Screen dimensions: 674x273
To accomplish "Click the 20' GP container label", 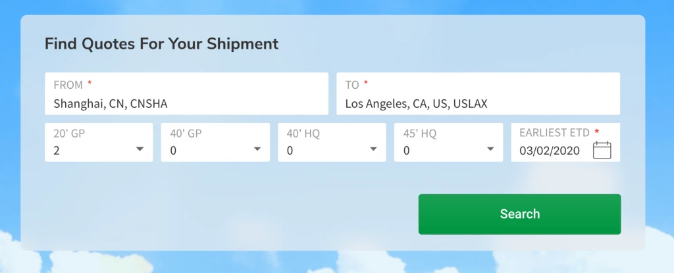I will tap(69, 134).
